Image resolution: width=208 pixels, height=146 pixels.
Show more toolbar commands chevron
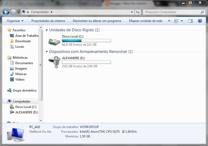pyautogui.click(x=169, y=21)
